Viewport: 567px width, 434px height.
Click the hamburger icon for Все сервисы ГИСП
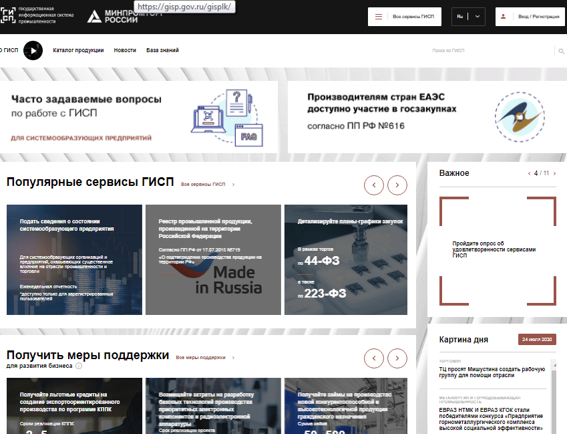point(379,17)
